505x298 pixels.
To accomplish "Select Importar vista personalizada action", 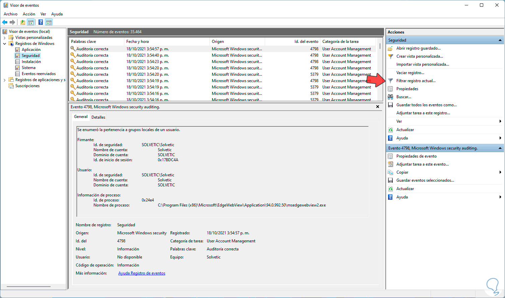I will coord(423,64).
